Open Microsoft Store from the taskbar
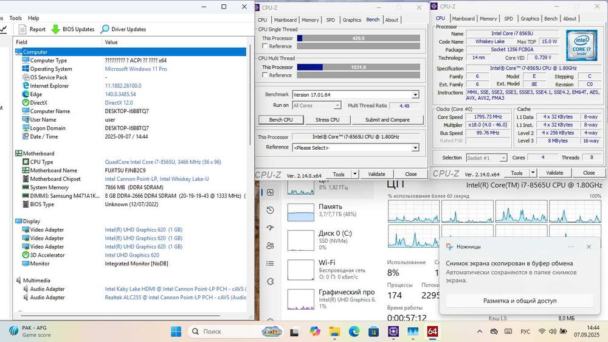The image size is (608, 342). 373,332
